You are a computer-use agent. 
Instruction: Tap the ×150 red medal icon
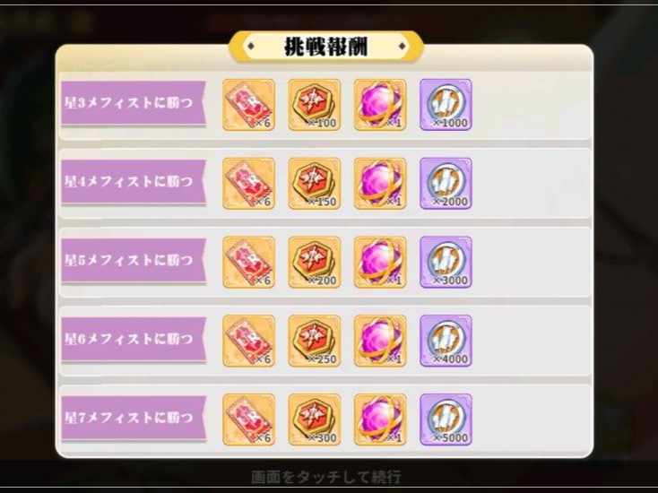(x=315, y=184)
